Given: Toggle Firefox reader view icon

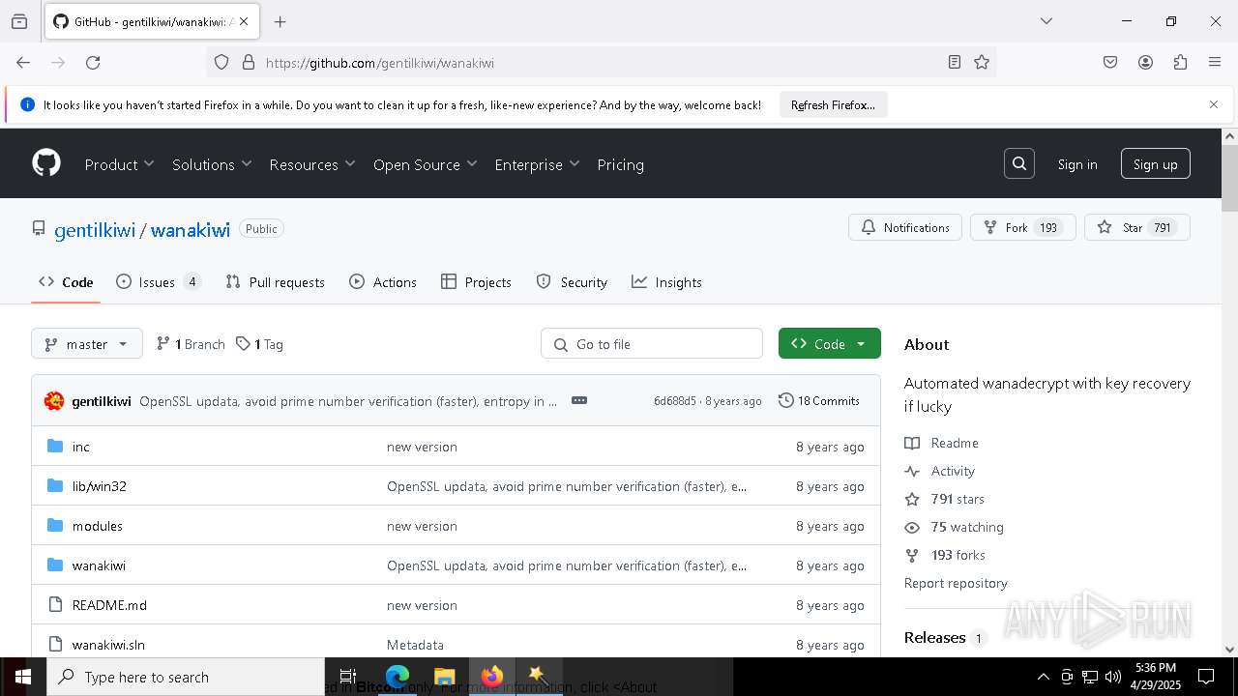Looking at the screenshot, I should (x=955, y=63).
